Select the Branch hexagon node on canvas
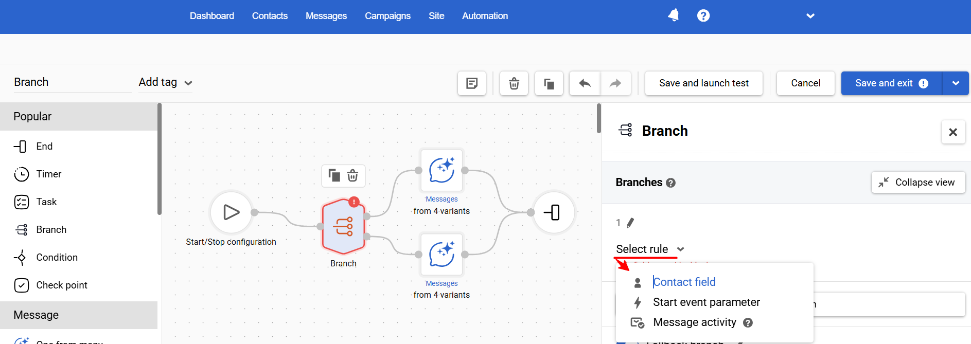The image size is (971, 344). click(x=343, y=226)
